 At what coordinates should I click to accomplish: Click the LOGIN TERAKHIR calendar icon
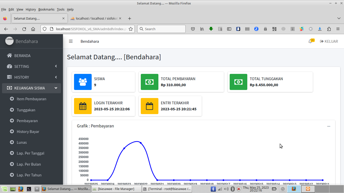(83, 106)
